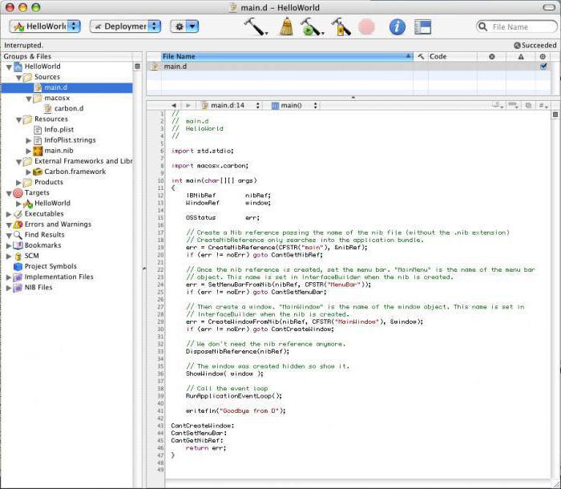
Task: Toggle the editor view icon beside Info
Action: [x=422, y=26]
